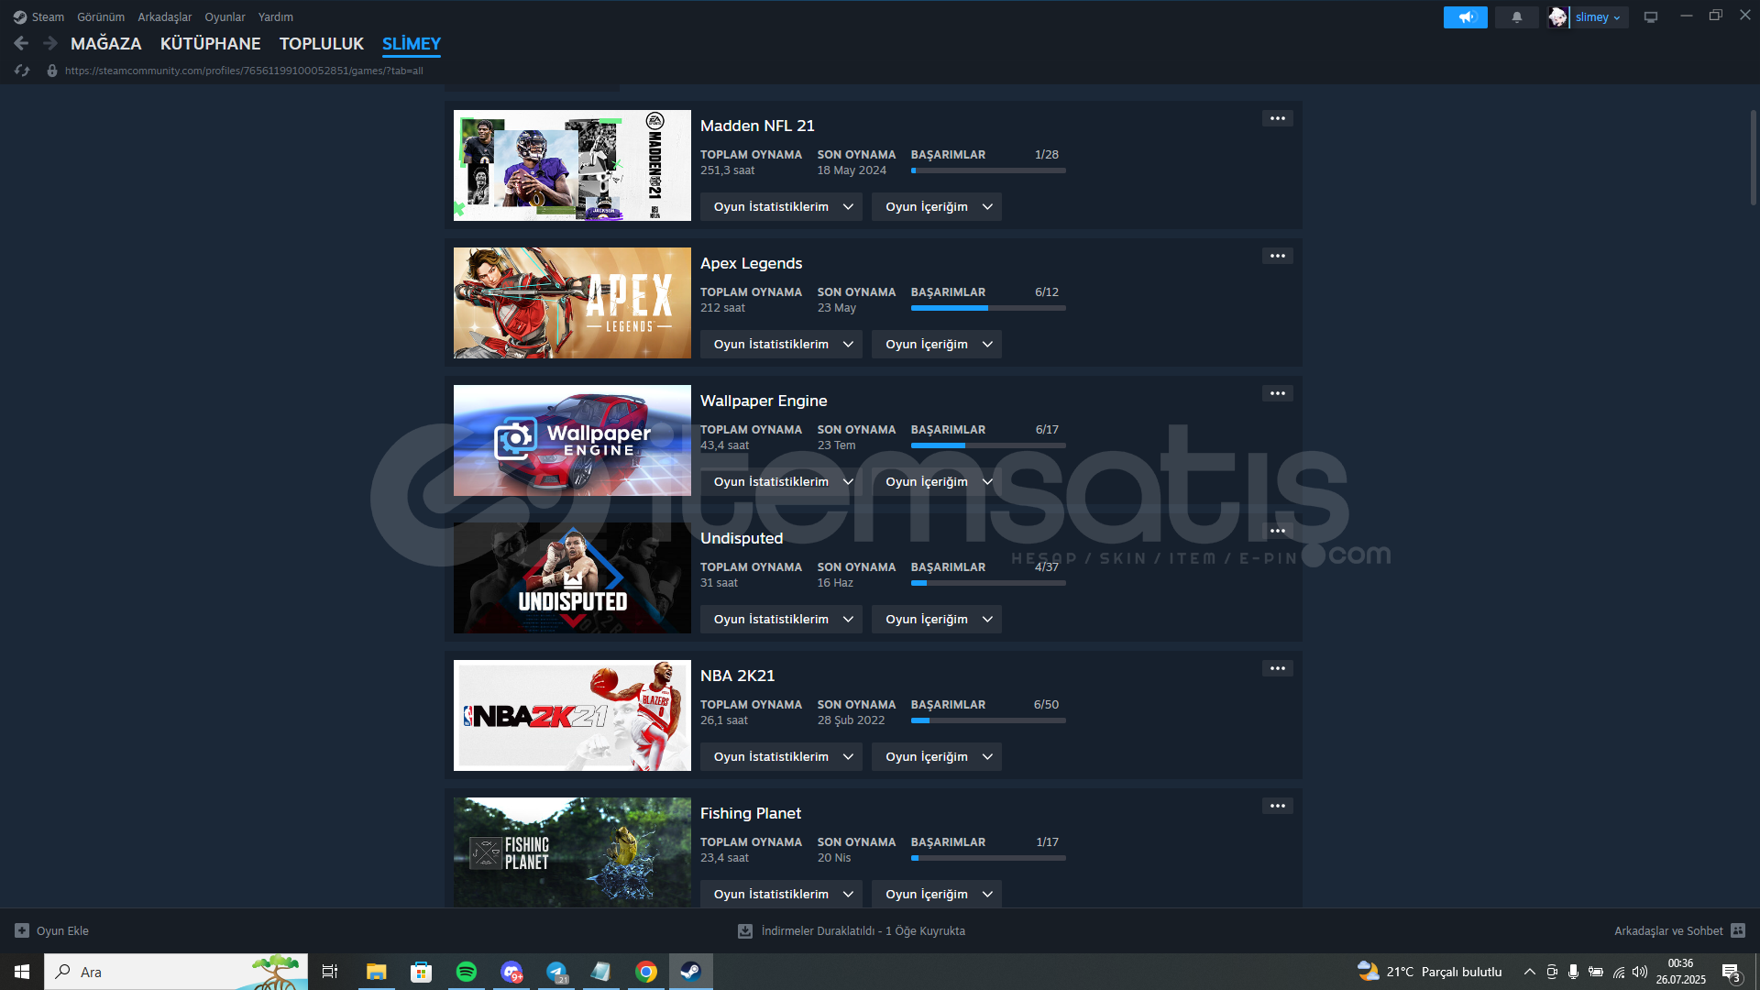Open Windows Start menu
Viewport: 1760px width, 990px height.
coord(22,972)
